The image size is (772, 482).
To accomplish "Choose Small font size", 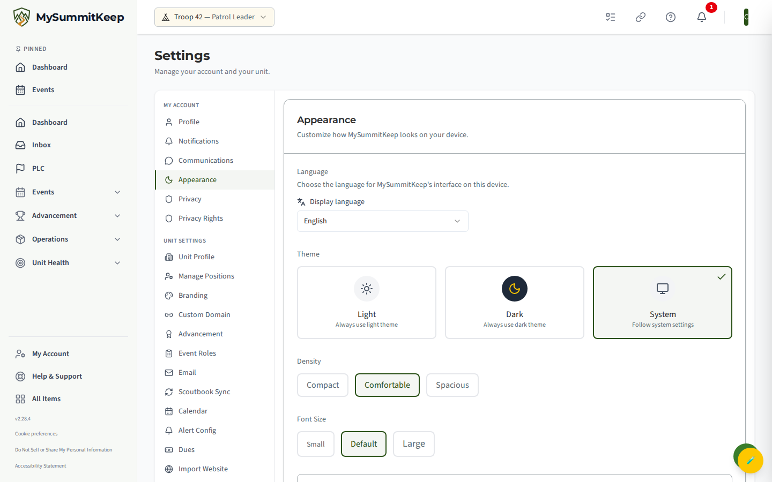I will pos(316,444).
